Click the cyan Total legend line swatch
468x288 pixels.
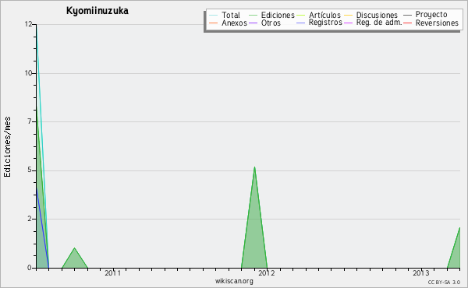pyautogui.click(x=214, y=16)
